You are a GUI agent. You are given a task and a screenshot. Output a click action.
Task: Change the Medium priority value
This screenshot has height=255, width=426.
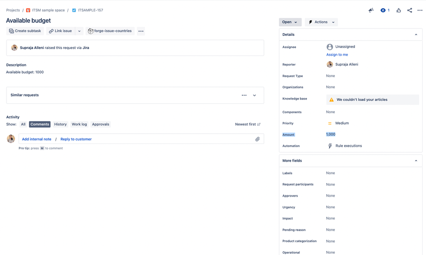click(x=342, y=123)
